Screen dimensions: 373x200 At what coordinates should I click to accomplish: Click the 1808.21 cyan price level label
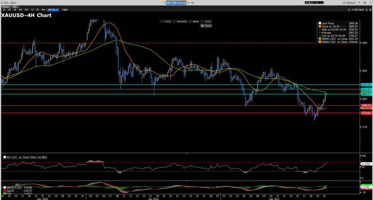click(366, 94)
